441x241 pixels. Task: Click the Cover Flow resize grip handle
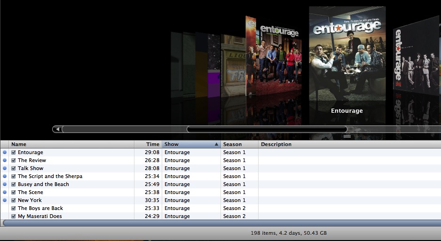347,137
